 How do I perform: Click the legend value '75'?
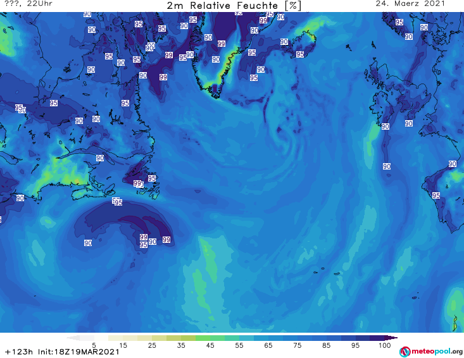pyautogui.click(x=298, y=345)
